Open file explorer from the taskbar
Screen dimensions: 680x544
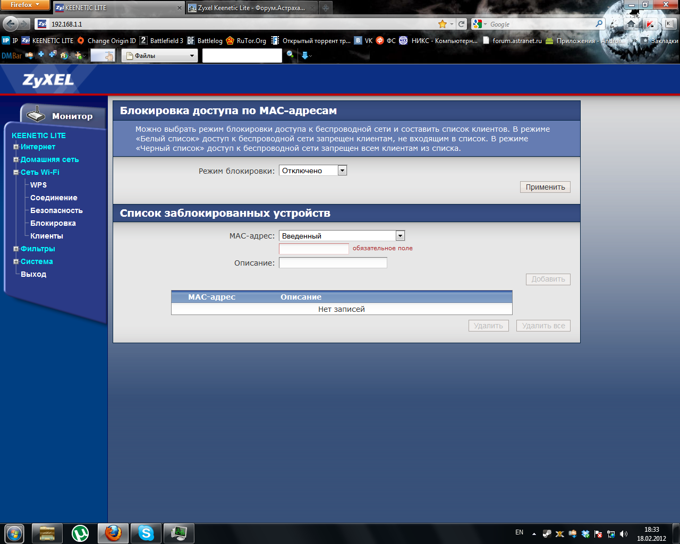coord(47,533)
